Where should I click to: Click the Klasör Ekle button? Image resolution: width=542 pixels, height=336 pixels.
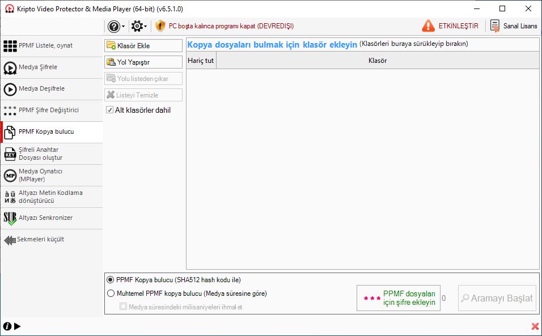[143, 45]
